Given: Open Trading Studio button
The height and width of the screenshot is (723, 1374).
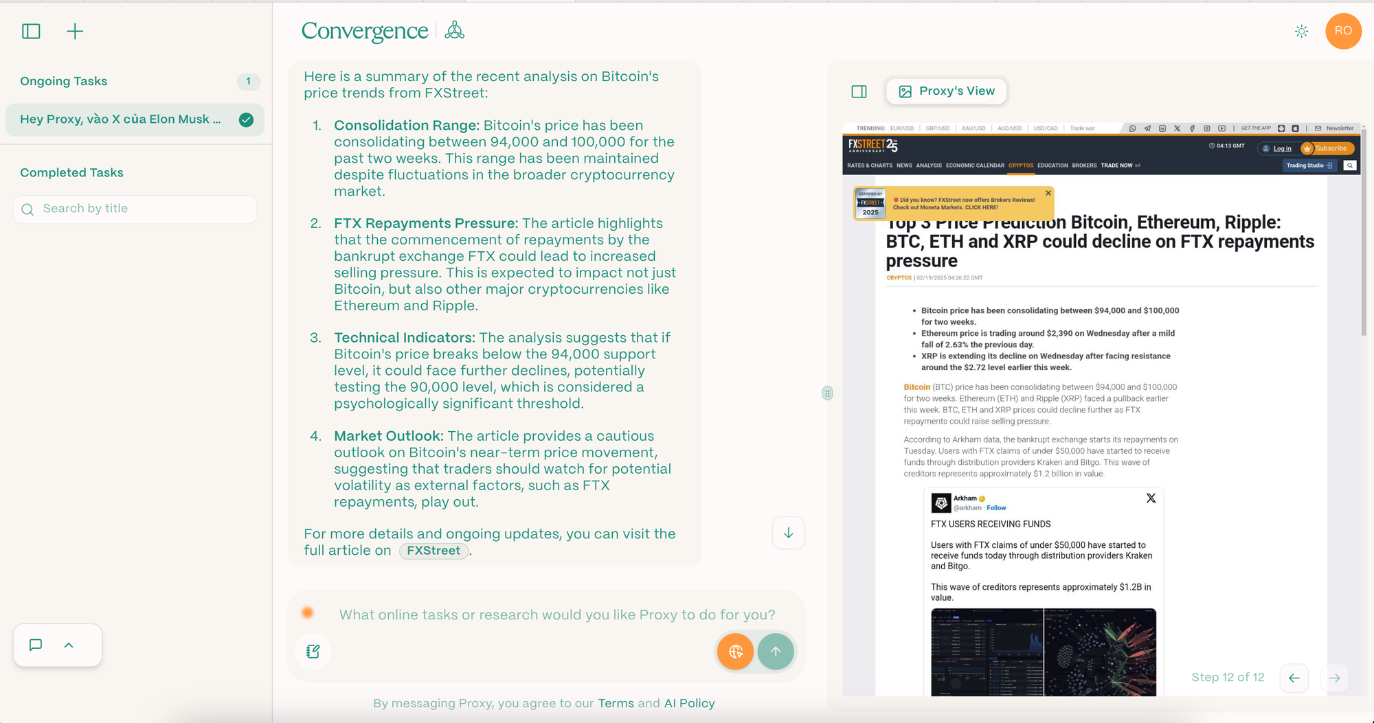Looking at the screenshot, I should coord(1309,165).
